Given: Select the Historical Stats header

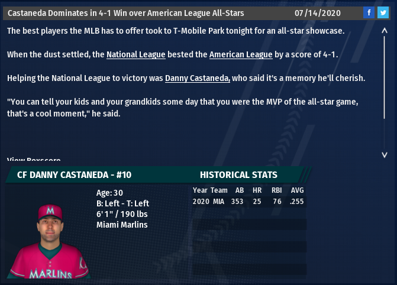Looking at the screenshot, I should [238, 175].
